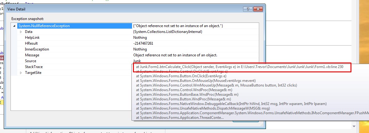Click the exception description value in quotes
Image resolution: width=369 pixels, height=133 pixels.
coord(178,26)
